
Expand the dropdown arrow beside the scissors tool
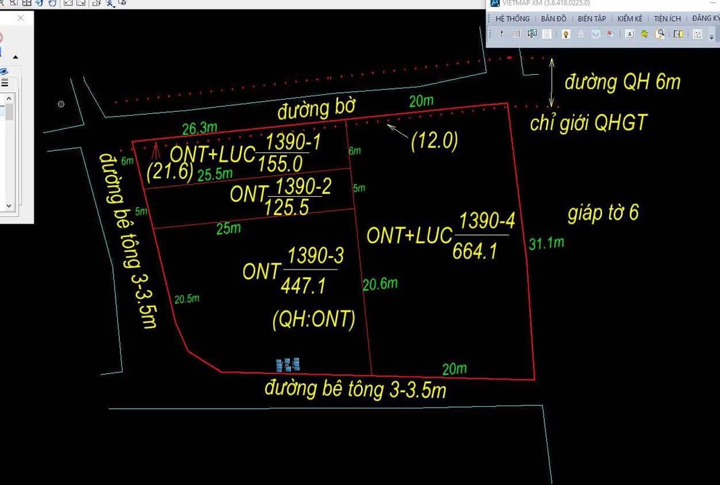point(114,7)
